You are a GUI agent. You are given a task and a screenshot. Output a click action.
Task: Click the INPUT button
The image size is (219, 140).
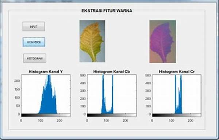[x=34, y=26]
